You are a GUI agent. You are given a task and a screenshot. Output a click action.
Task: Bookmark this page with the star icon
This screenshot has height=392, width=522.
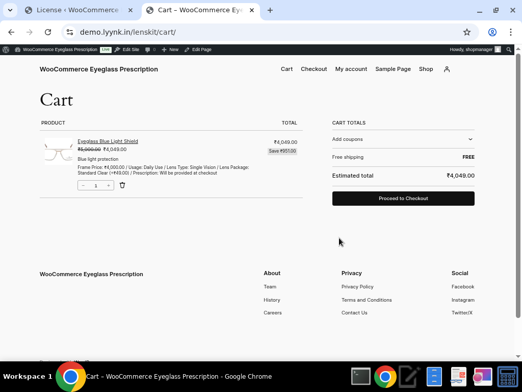pos(466,32)
